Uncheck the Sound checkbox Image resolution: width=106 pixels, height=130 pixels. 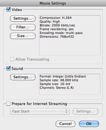[x=8, y=68]
